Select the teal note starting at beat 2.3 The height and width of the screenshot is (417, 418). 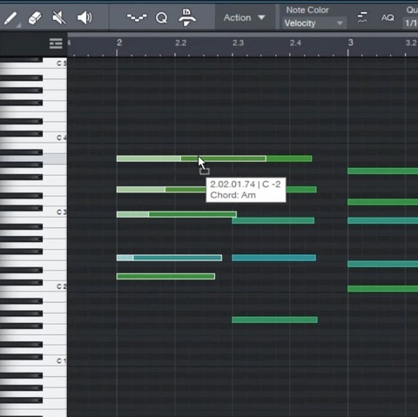click(x=274, y=258)
